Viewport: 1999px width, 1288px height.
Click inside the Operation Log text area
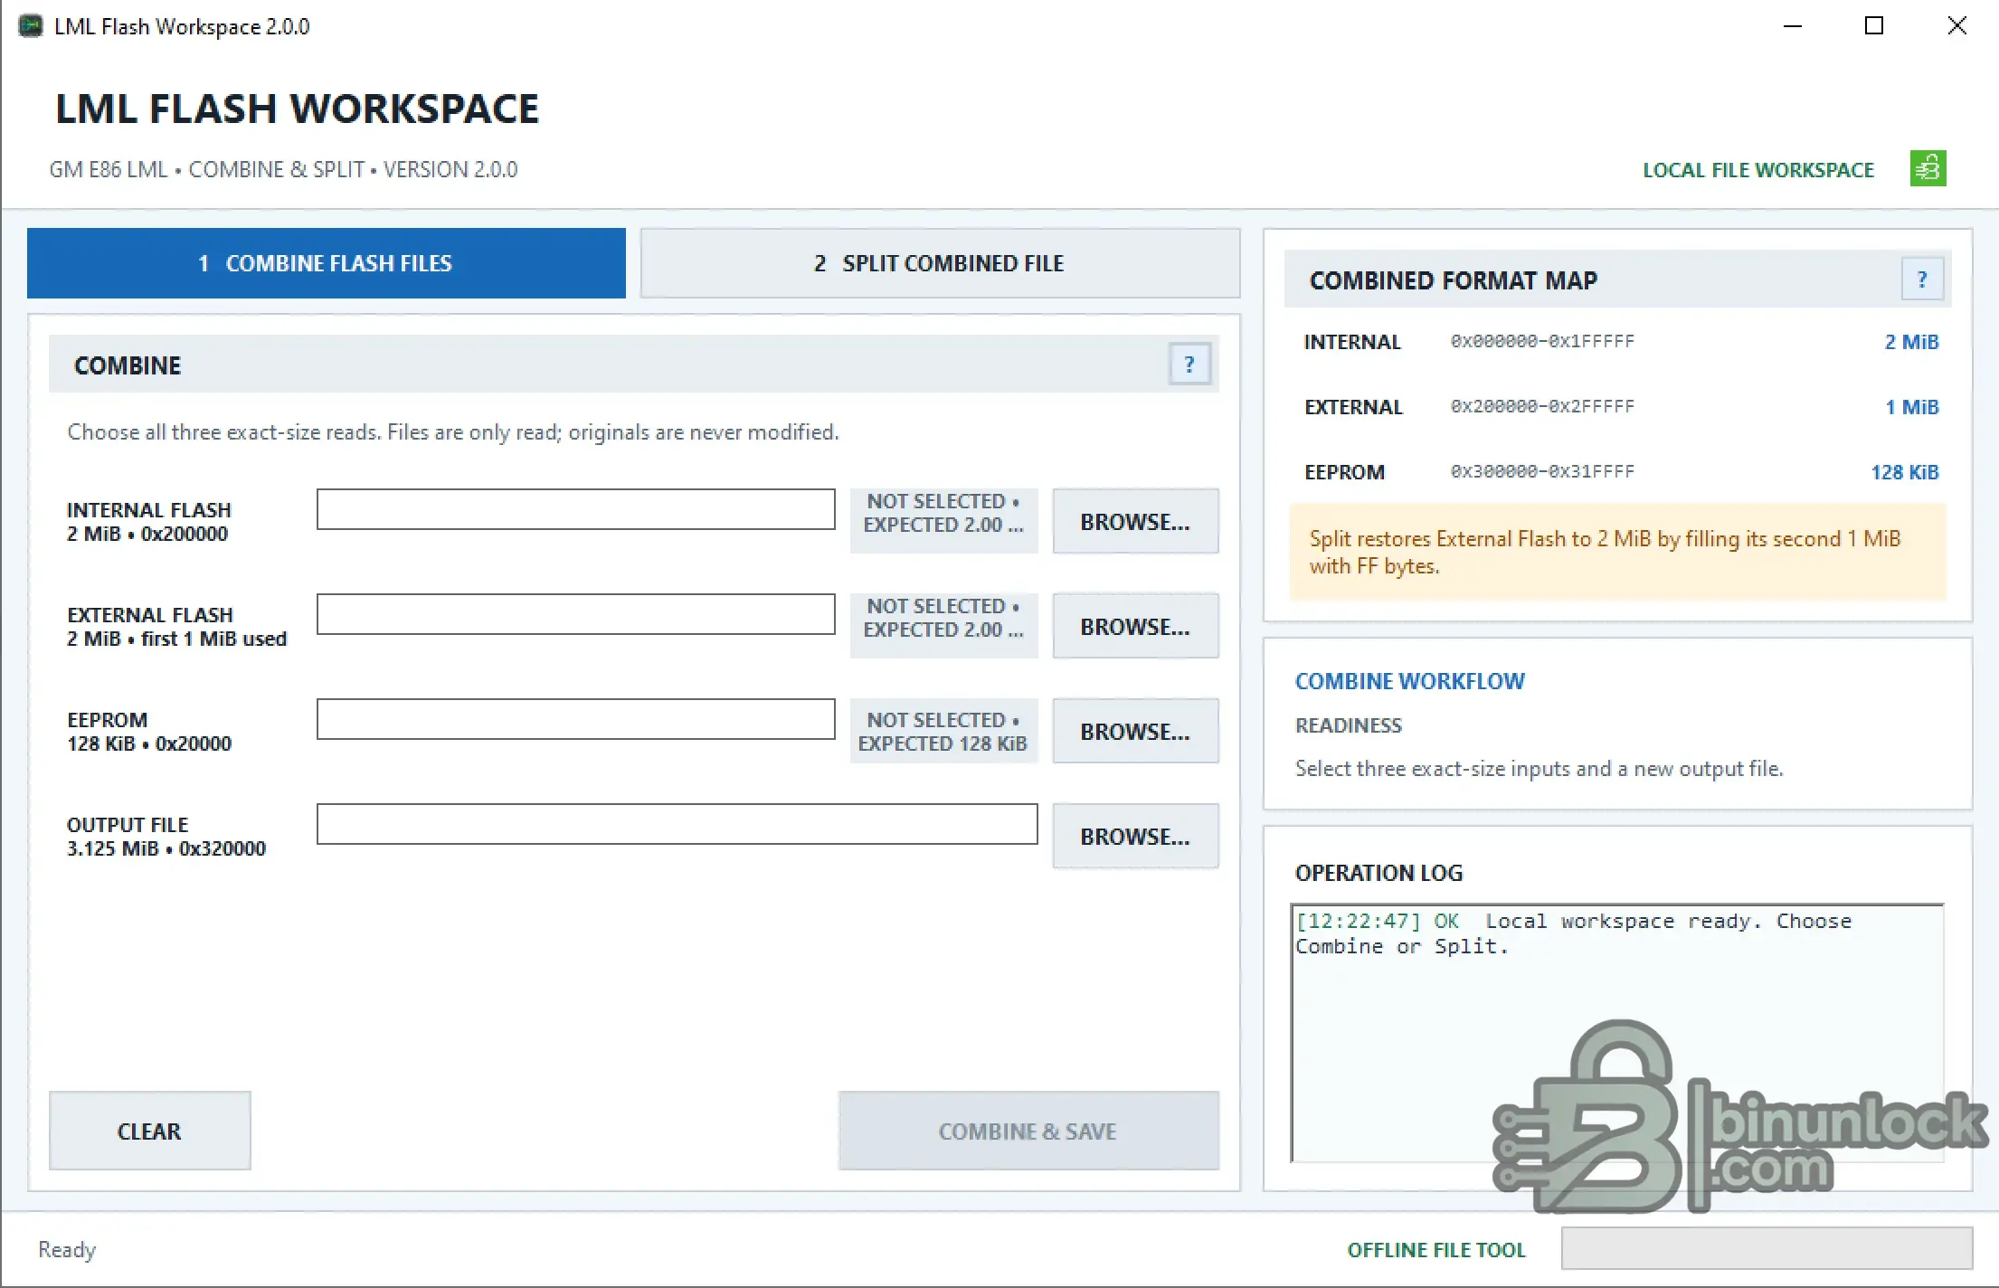click(x=1617, y=1032)
